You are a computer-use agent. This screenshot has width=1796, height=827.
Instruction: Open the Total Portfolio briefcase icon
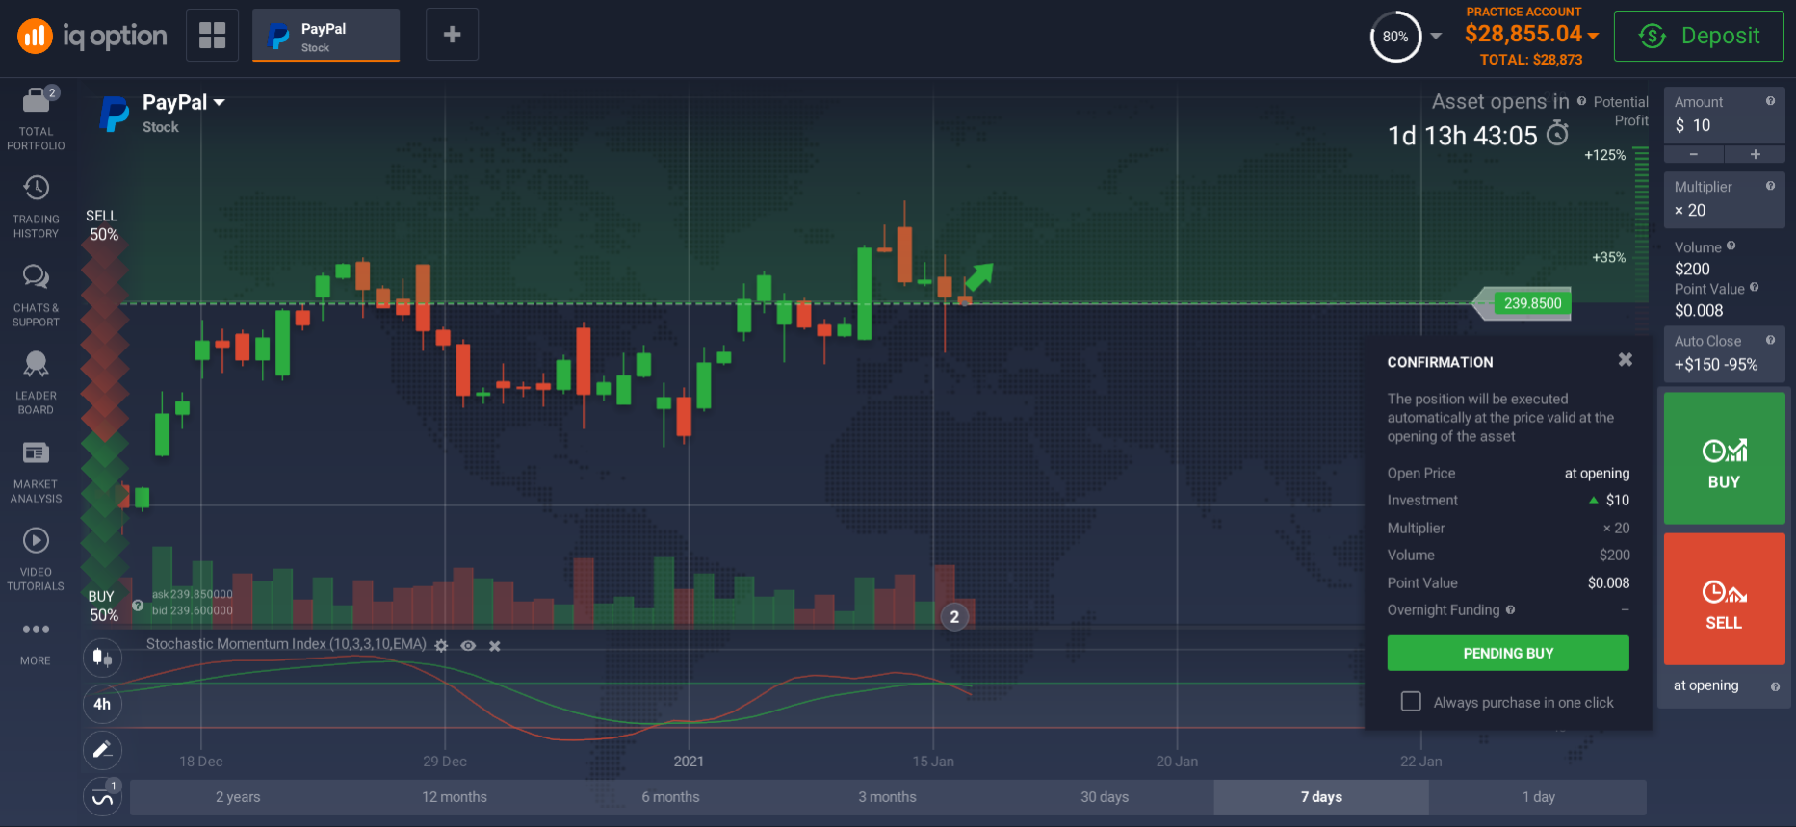pos(36,99)
